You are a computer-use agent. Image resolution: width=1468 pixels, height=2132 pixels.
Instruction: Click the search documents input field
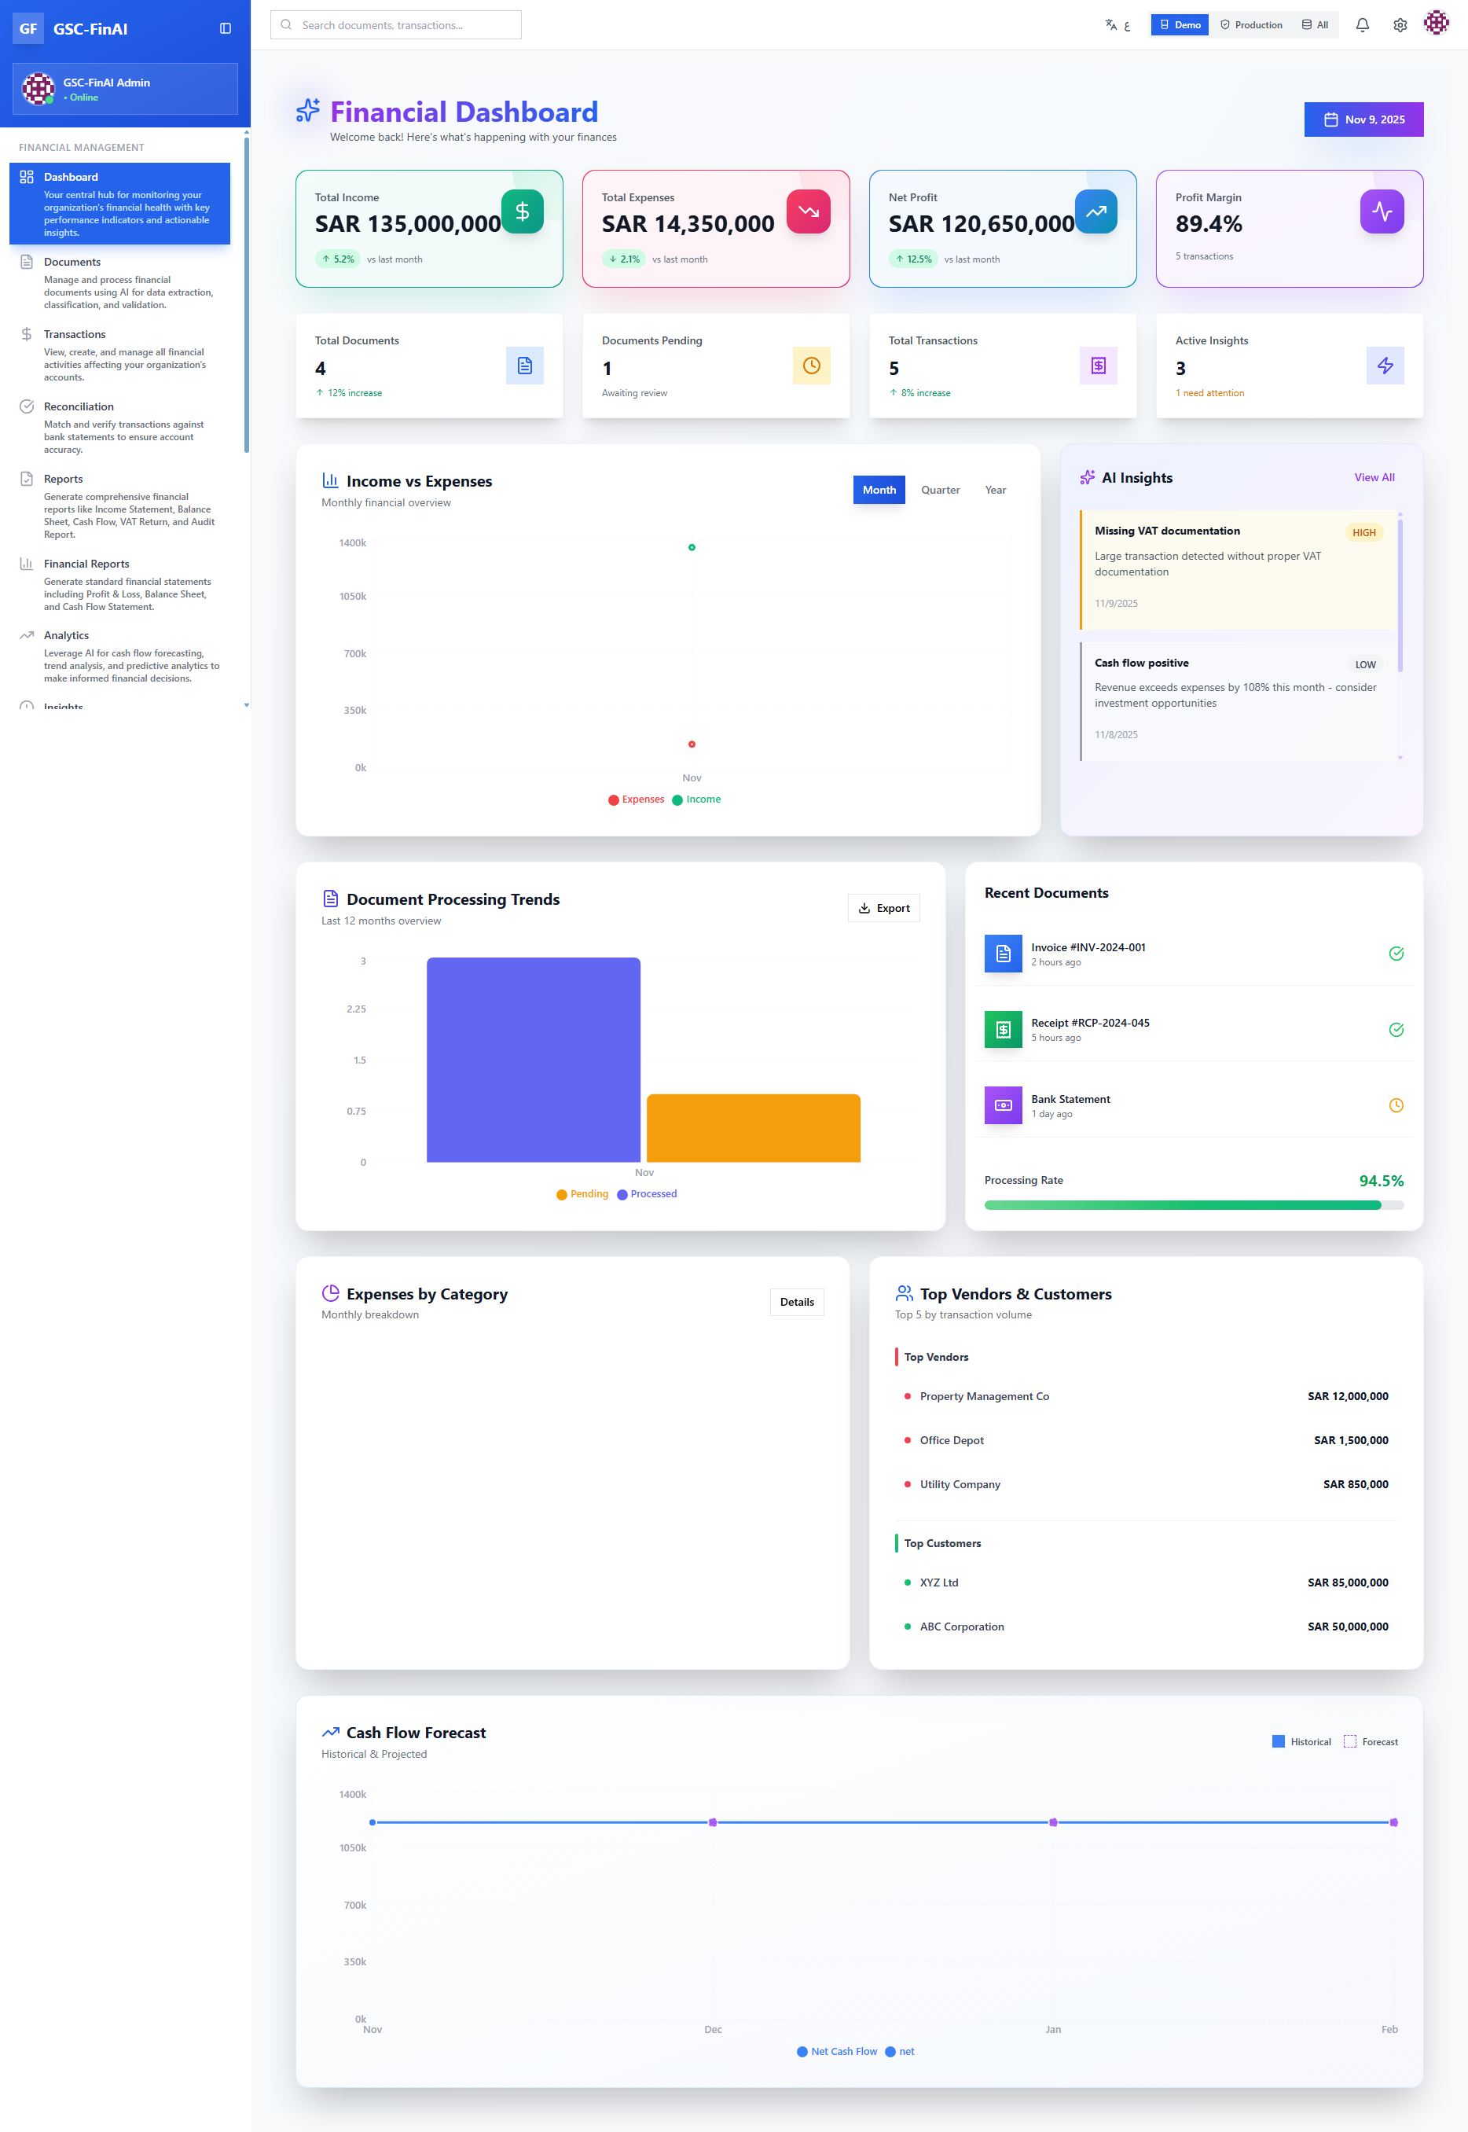395,25
